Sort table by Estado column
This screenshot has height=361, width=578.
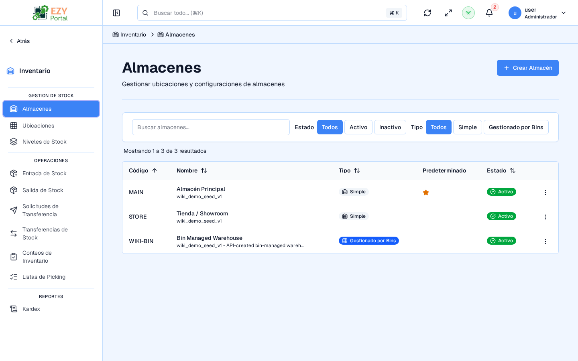tap(501, 170)
